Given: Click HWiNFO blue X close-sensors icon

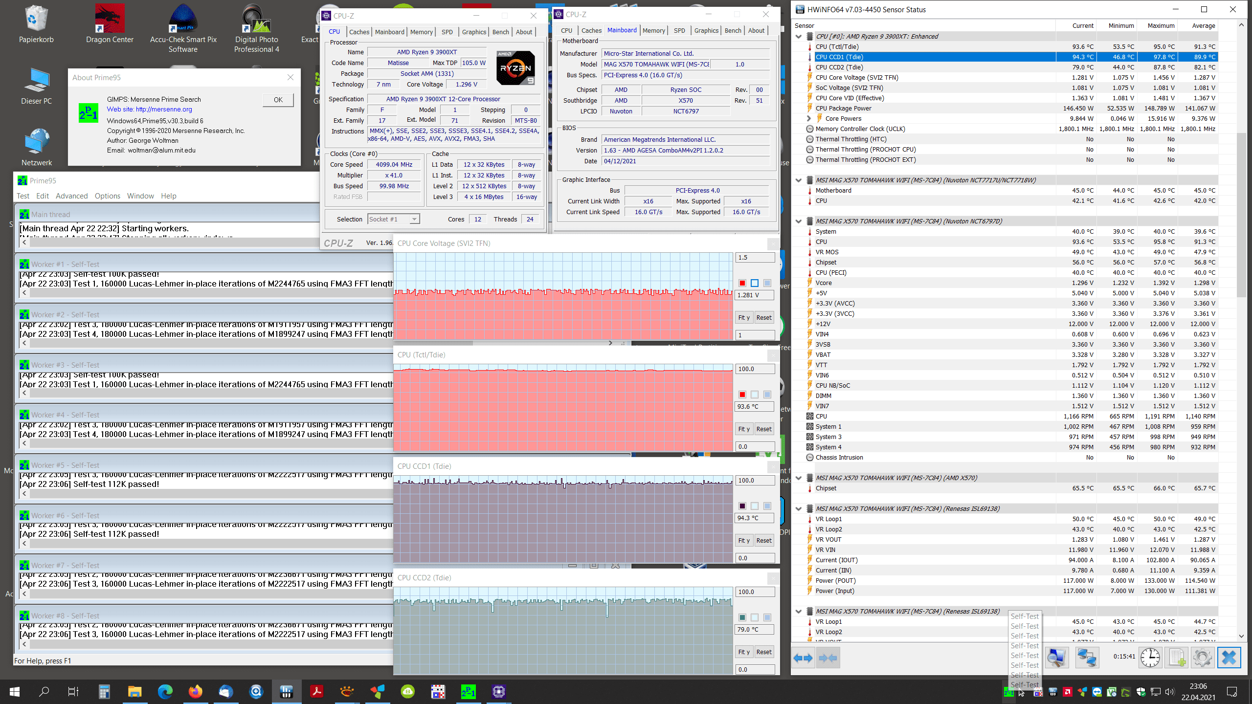Looking at the screenshot, I should 1229,658.
